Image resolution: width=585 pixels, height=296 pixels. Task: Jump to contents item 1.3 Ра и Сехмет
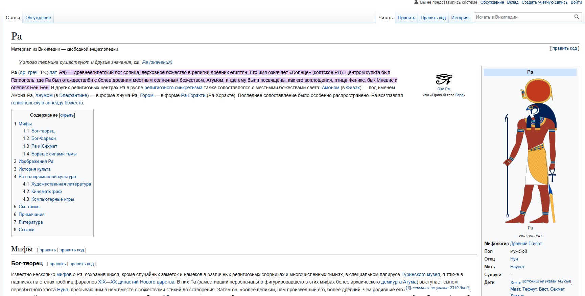coord(44,146)
